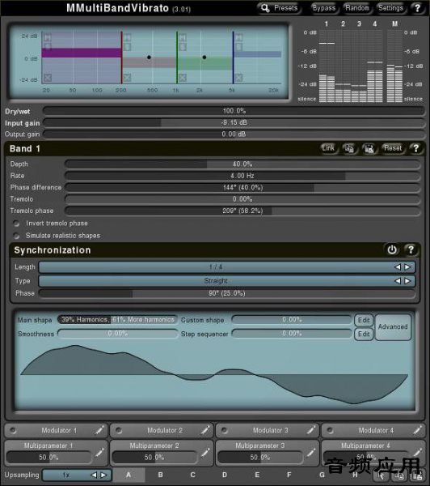The image size is (430, 486).
Task: Edit Multiparameter 2 with pencil icon
Action: pos(205,453)
